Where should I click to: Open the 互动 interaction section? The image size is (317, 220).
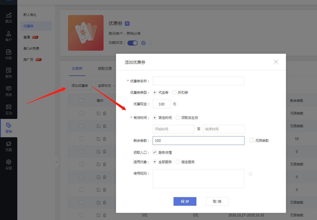point(9,109)
